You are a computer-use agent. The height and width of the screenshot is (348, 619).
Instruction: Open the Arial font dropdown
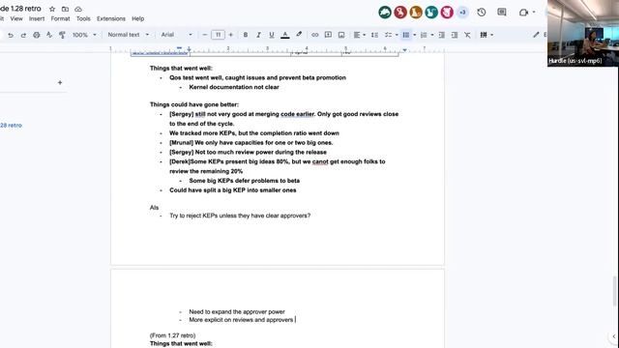tap(176, 35)
